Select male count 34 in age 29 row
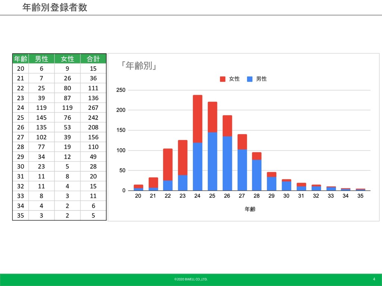This screenshot has height=286, width=382. pyautogui.click(x=41, y=157)
